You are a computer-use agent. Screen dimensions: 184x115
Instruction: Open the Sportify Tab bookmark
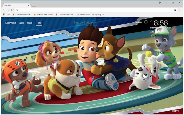[x=98, y=14]
